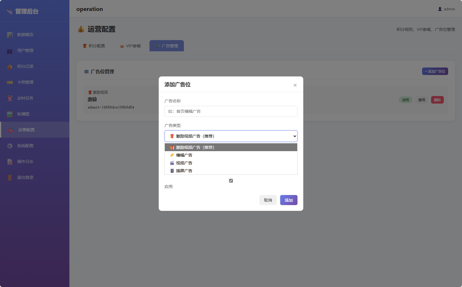Click the 定时任务 alarm clock icon
462x287 pixels.
pyautogui.click(x=10, y=98)
